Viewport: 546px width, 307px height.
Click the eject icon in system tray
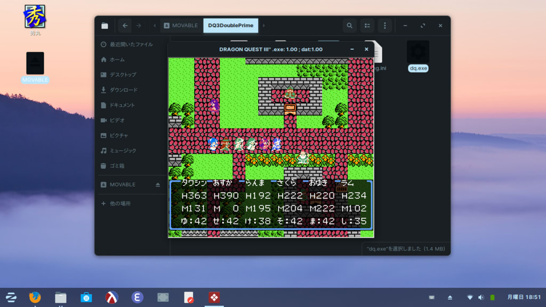tap(450, 297)
